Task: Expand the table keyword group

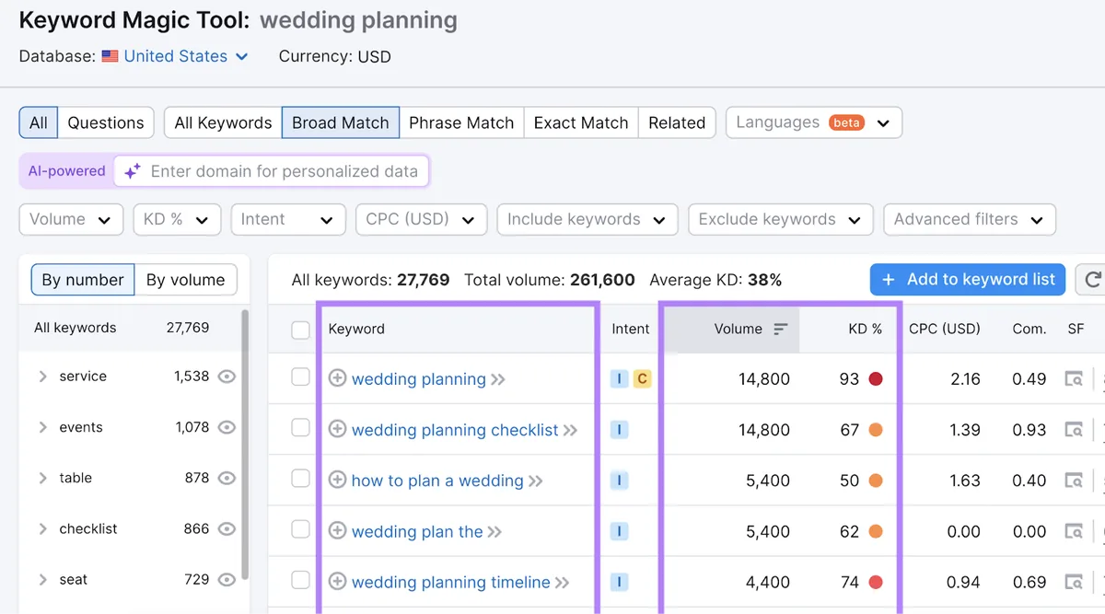Action: [42, 478]
